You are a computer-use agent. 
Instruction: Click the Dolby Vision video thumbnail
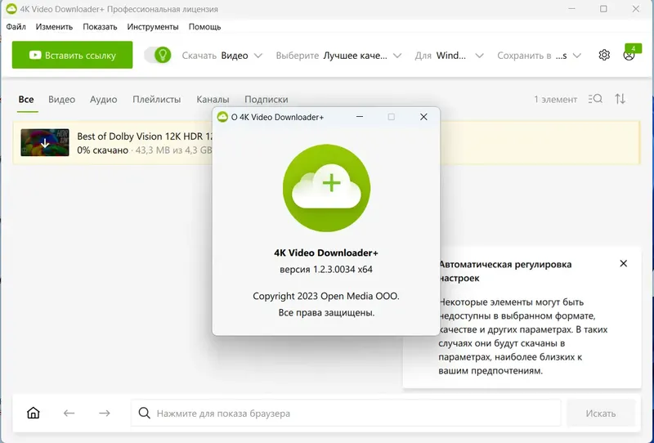(x=45, y=143)
